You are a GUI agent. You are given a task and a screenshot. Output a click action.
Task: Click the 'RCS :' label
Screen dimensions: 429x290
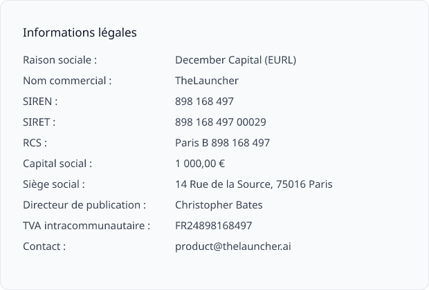[35, 143]
